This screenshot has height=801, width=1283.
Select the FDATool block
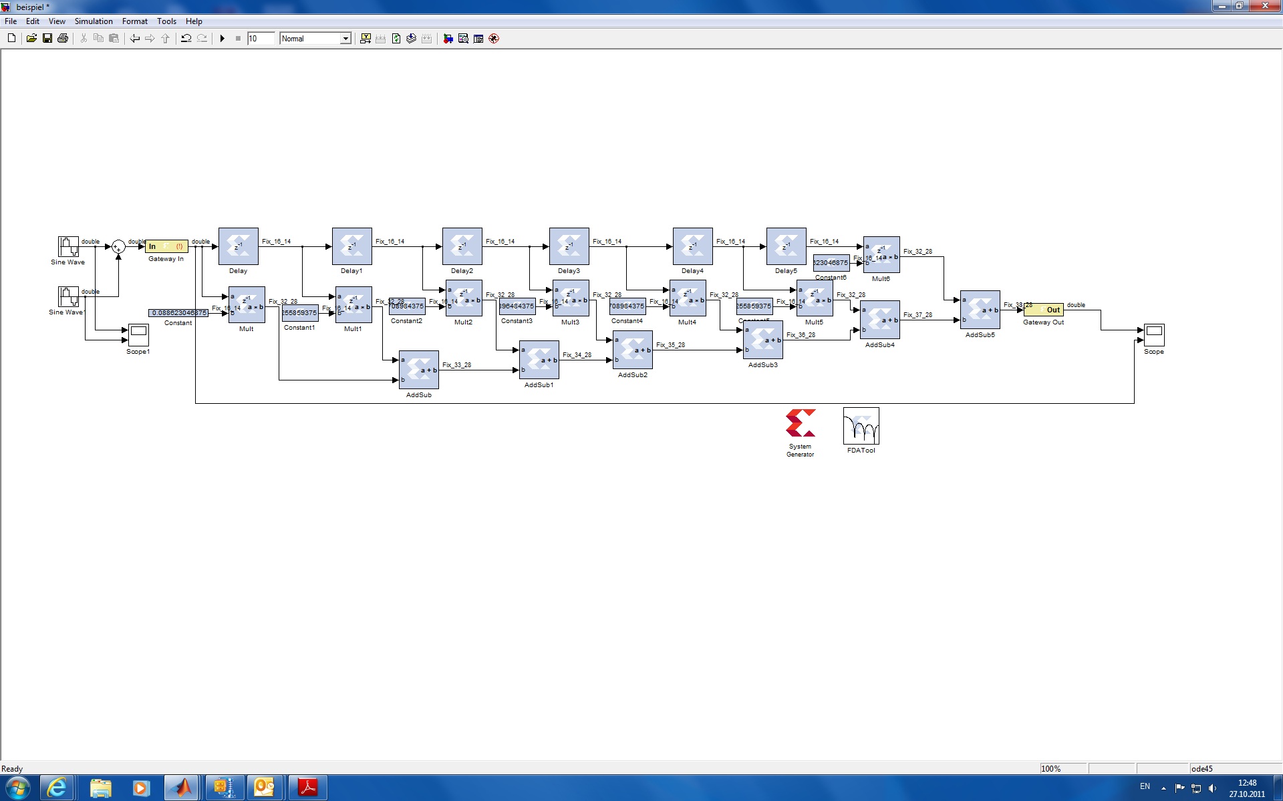pos(861,426)
